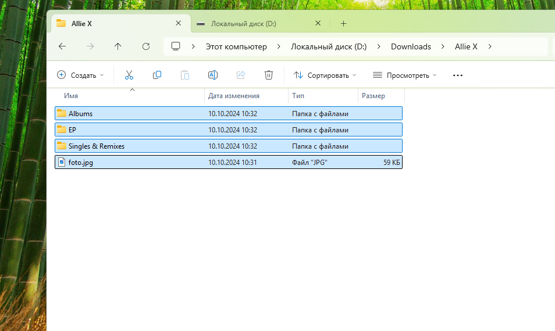Sort by the Дата изменения column header

point(234,96)
